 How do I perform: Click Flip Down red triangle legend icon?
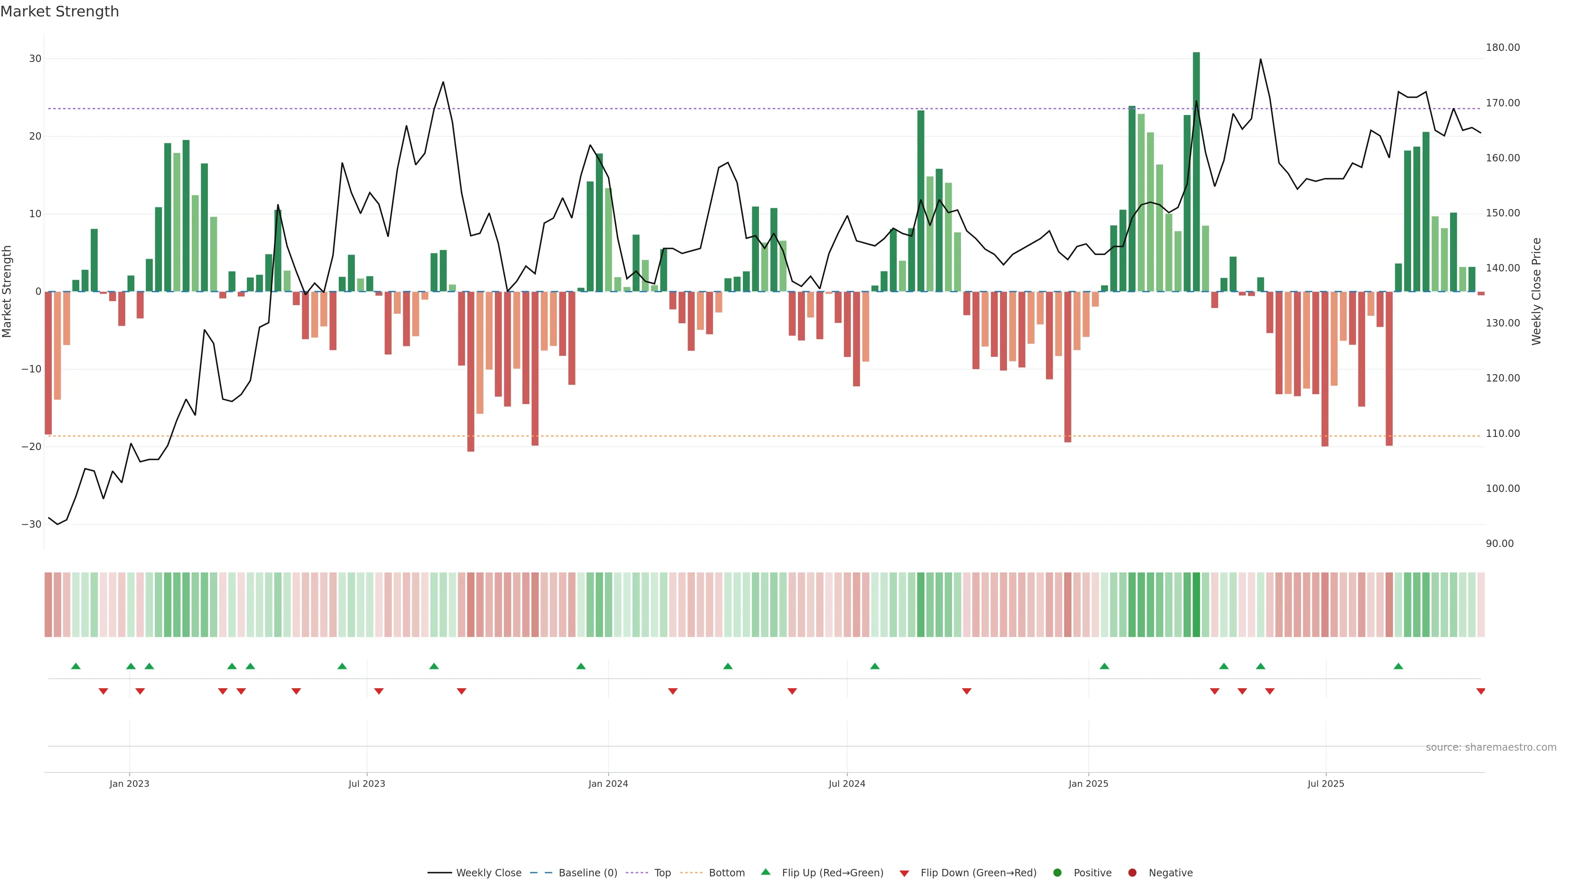click(904, 873)
